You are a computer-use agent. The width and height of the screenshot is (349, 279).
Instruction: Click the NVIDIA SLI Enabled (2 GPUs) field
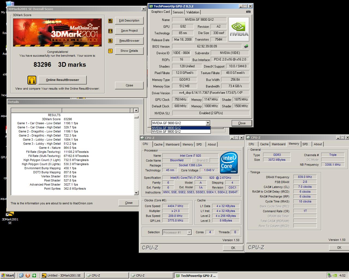point(211,113)
